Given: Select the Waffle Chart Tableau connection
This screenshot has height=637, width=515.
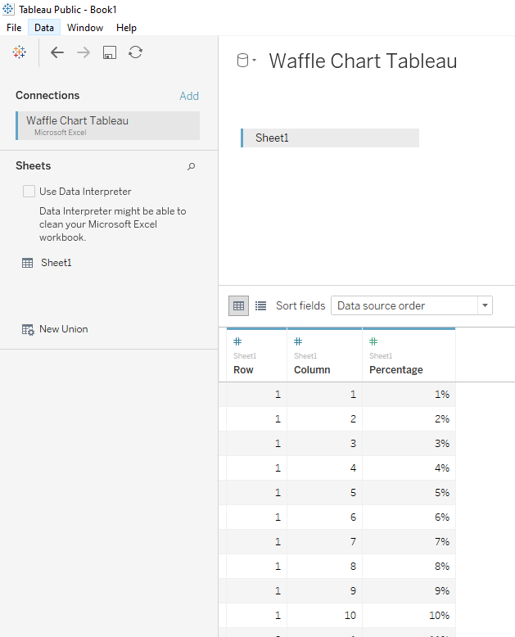Looking at the screenshot, I should tap(107, 125).
